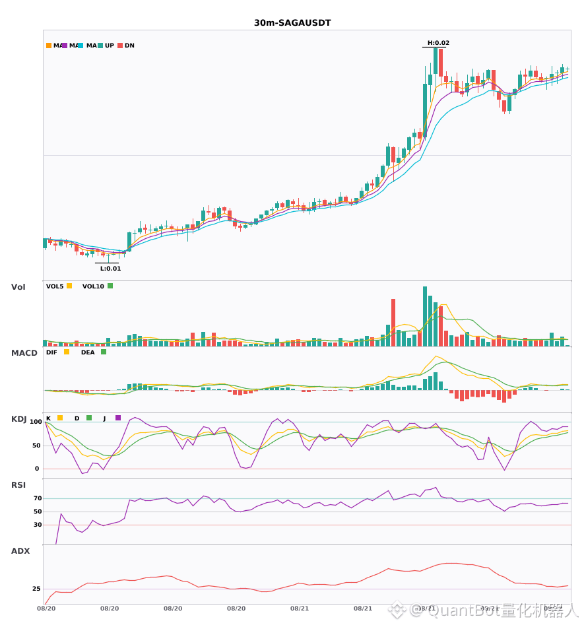Select the MACD panel label
The image size is (584, 627).
pos(24,352)
